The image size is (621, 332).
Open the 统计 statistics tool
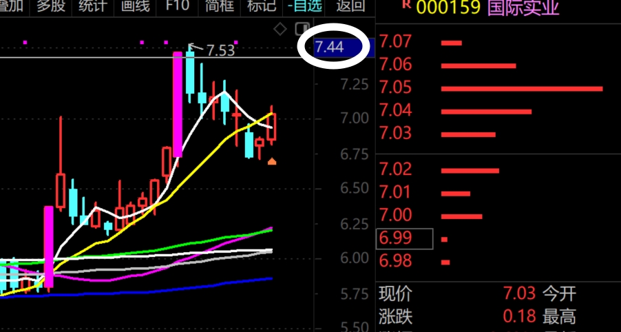(x=93, y=7)
